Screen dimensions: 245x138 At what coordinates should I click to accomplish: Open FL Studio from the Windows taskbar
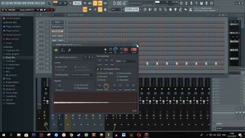pyautogui.click(x=109, y=135)
